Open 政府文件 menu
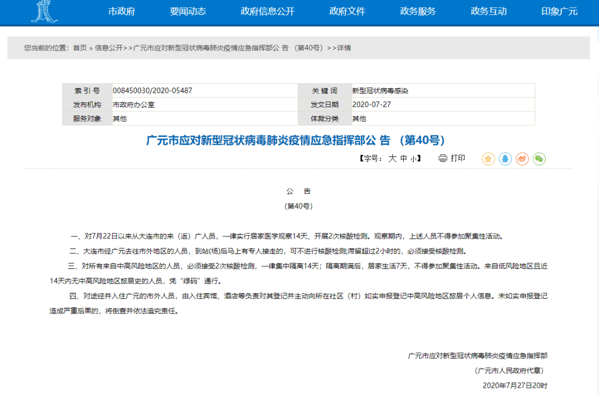 (347, 12)
